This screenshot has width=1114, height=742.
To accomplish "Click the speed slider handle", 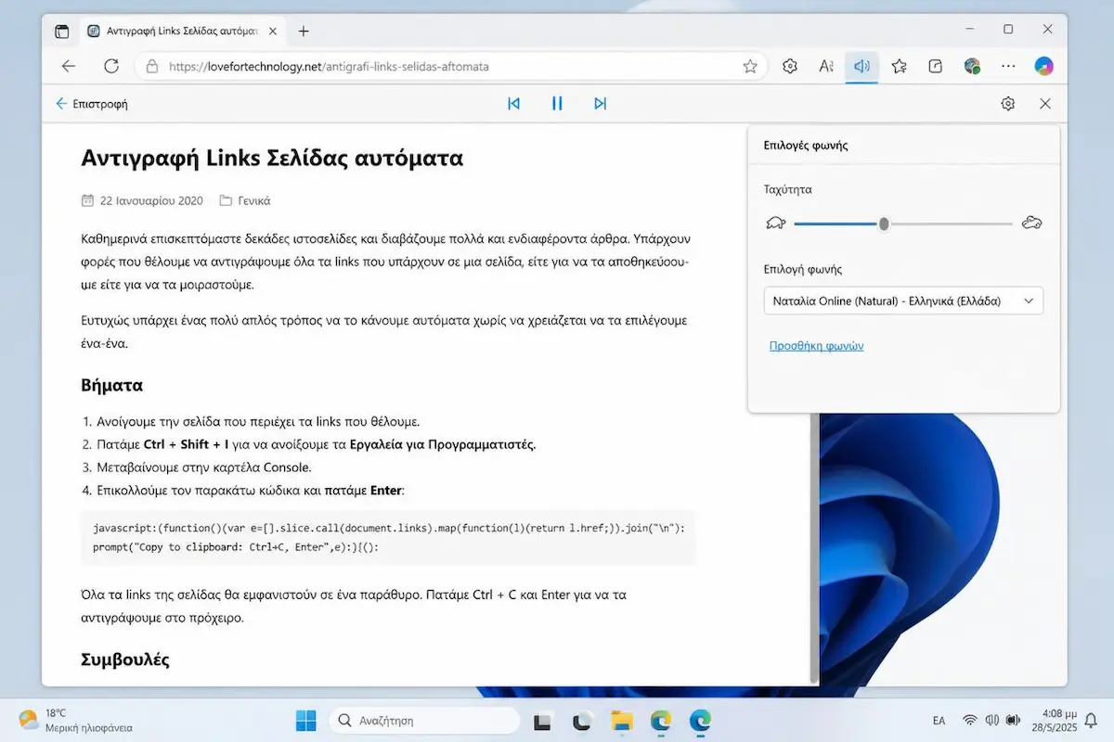I will pyautogui.click(x=884, y=224).
